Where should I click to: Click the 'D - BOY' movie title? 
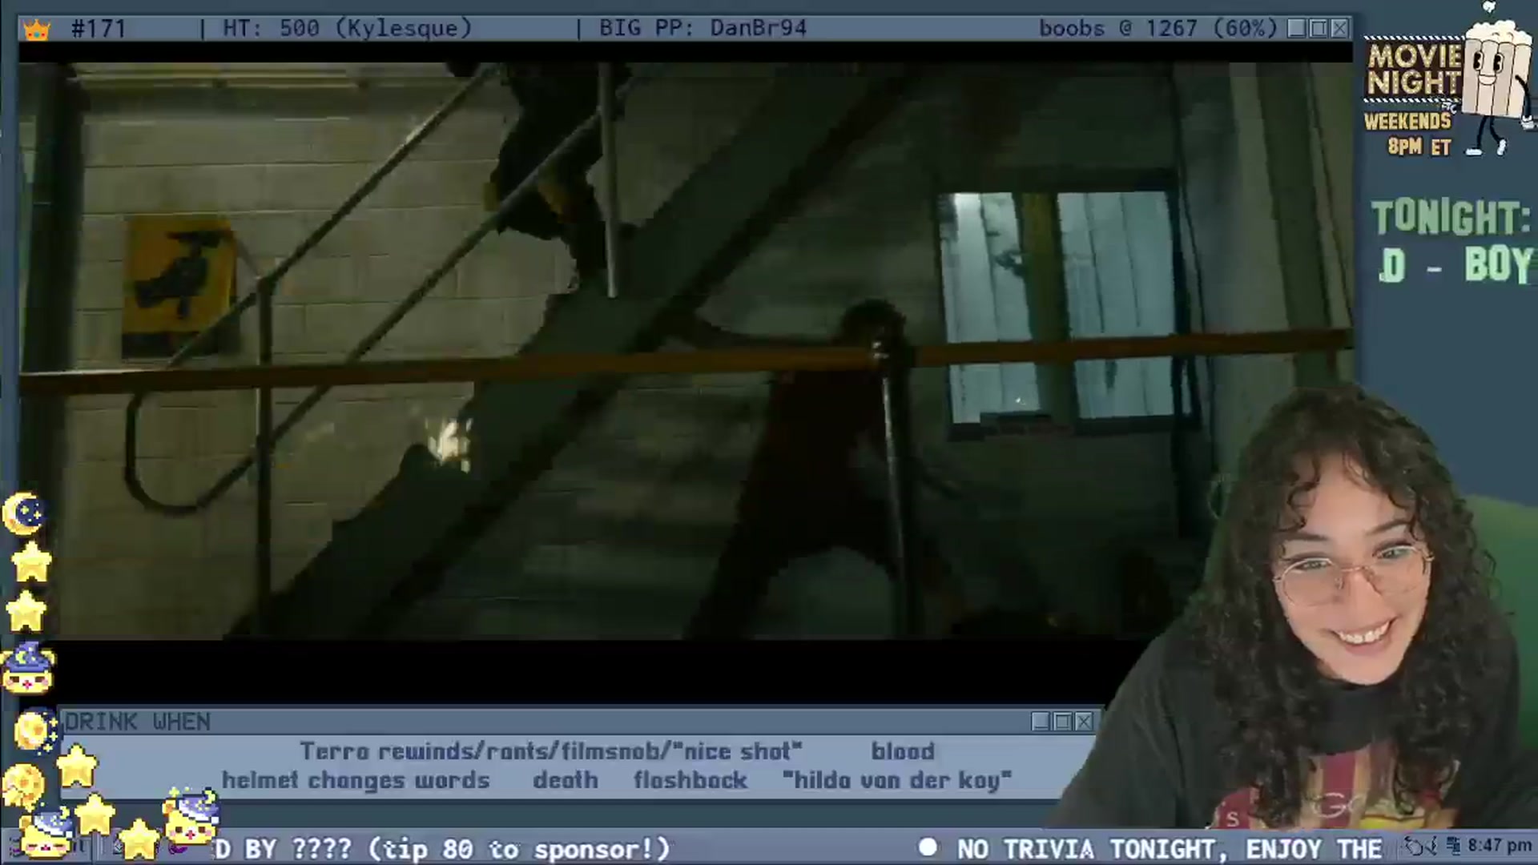click(1455, 265)
